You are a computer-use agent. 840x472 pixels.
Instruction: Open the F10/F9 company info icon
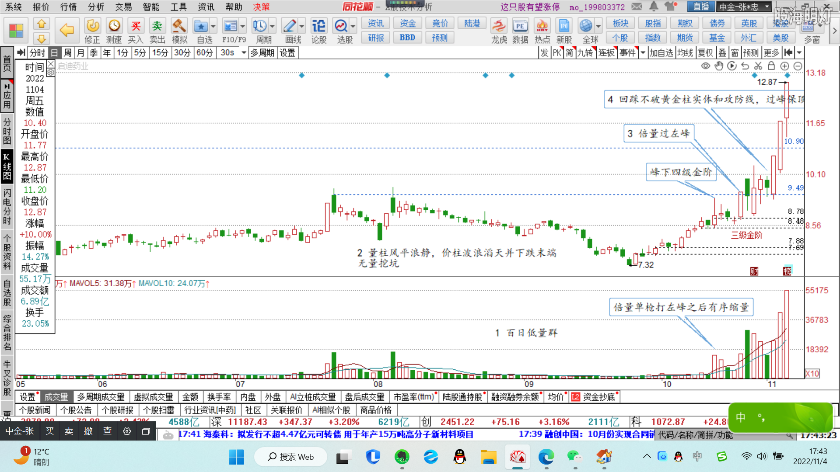230,26
